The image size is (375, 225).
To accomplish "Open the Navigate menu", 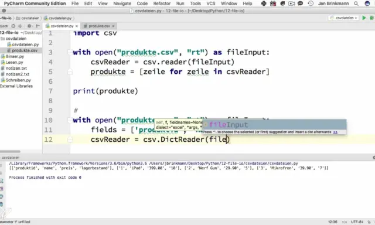I will pos(122,4).
